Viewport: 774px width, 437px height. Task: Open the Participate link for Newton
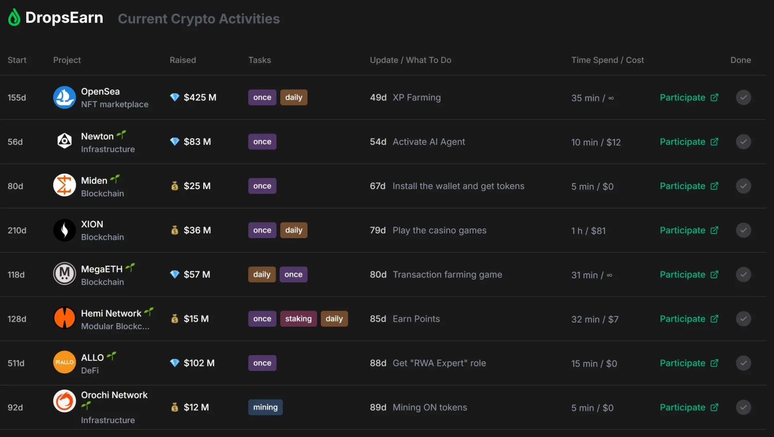689,142
